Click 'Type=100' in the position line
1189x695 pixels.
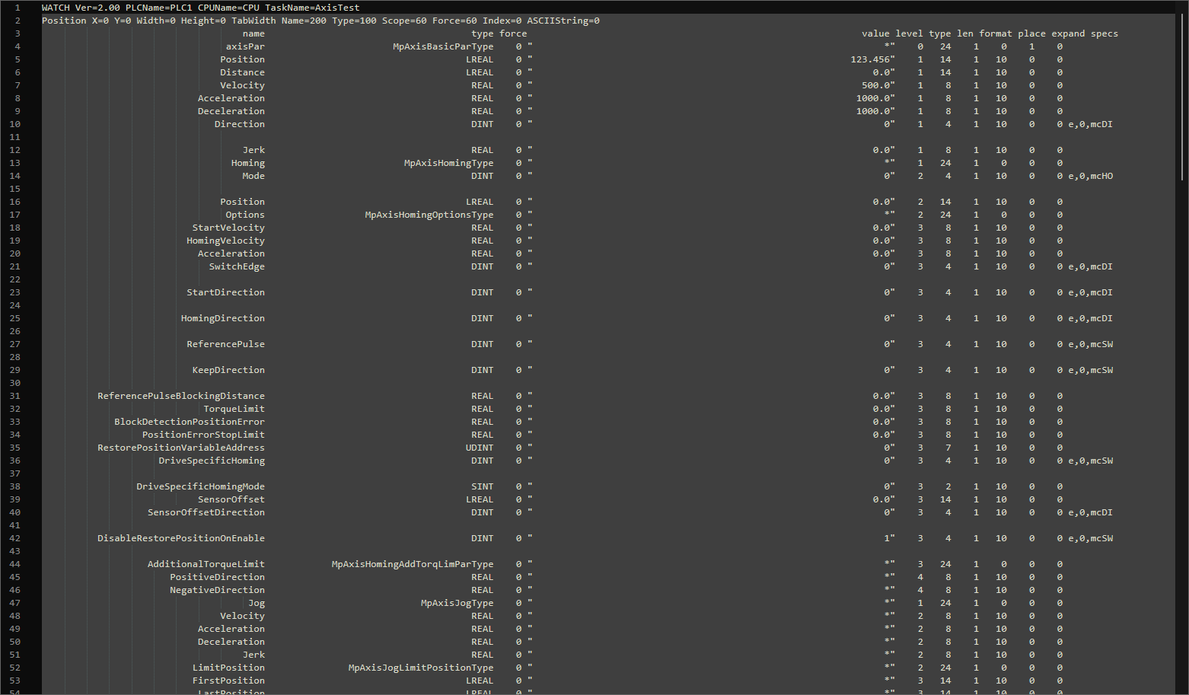point(354,21)
